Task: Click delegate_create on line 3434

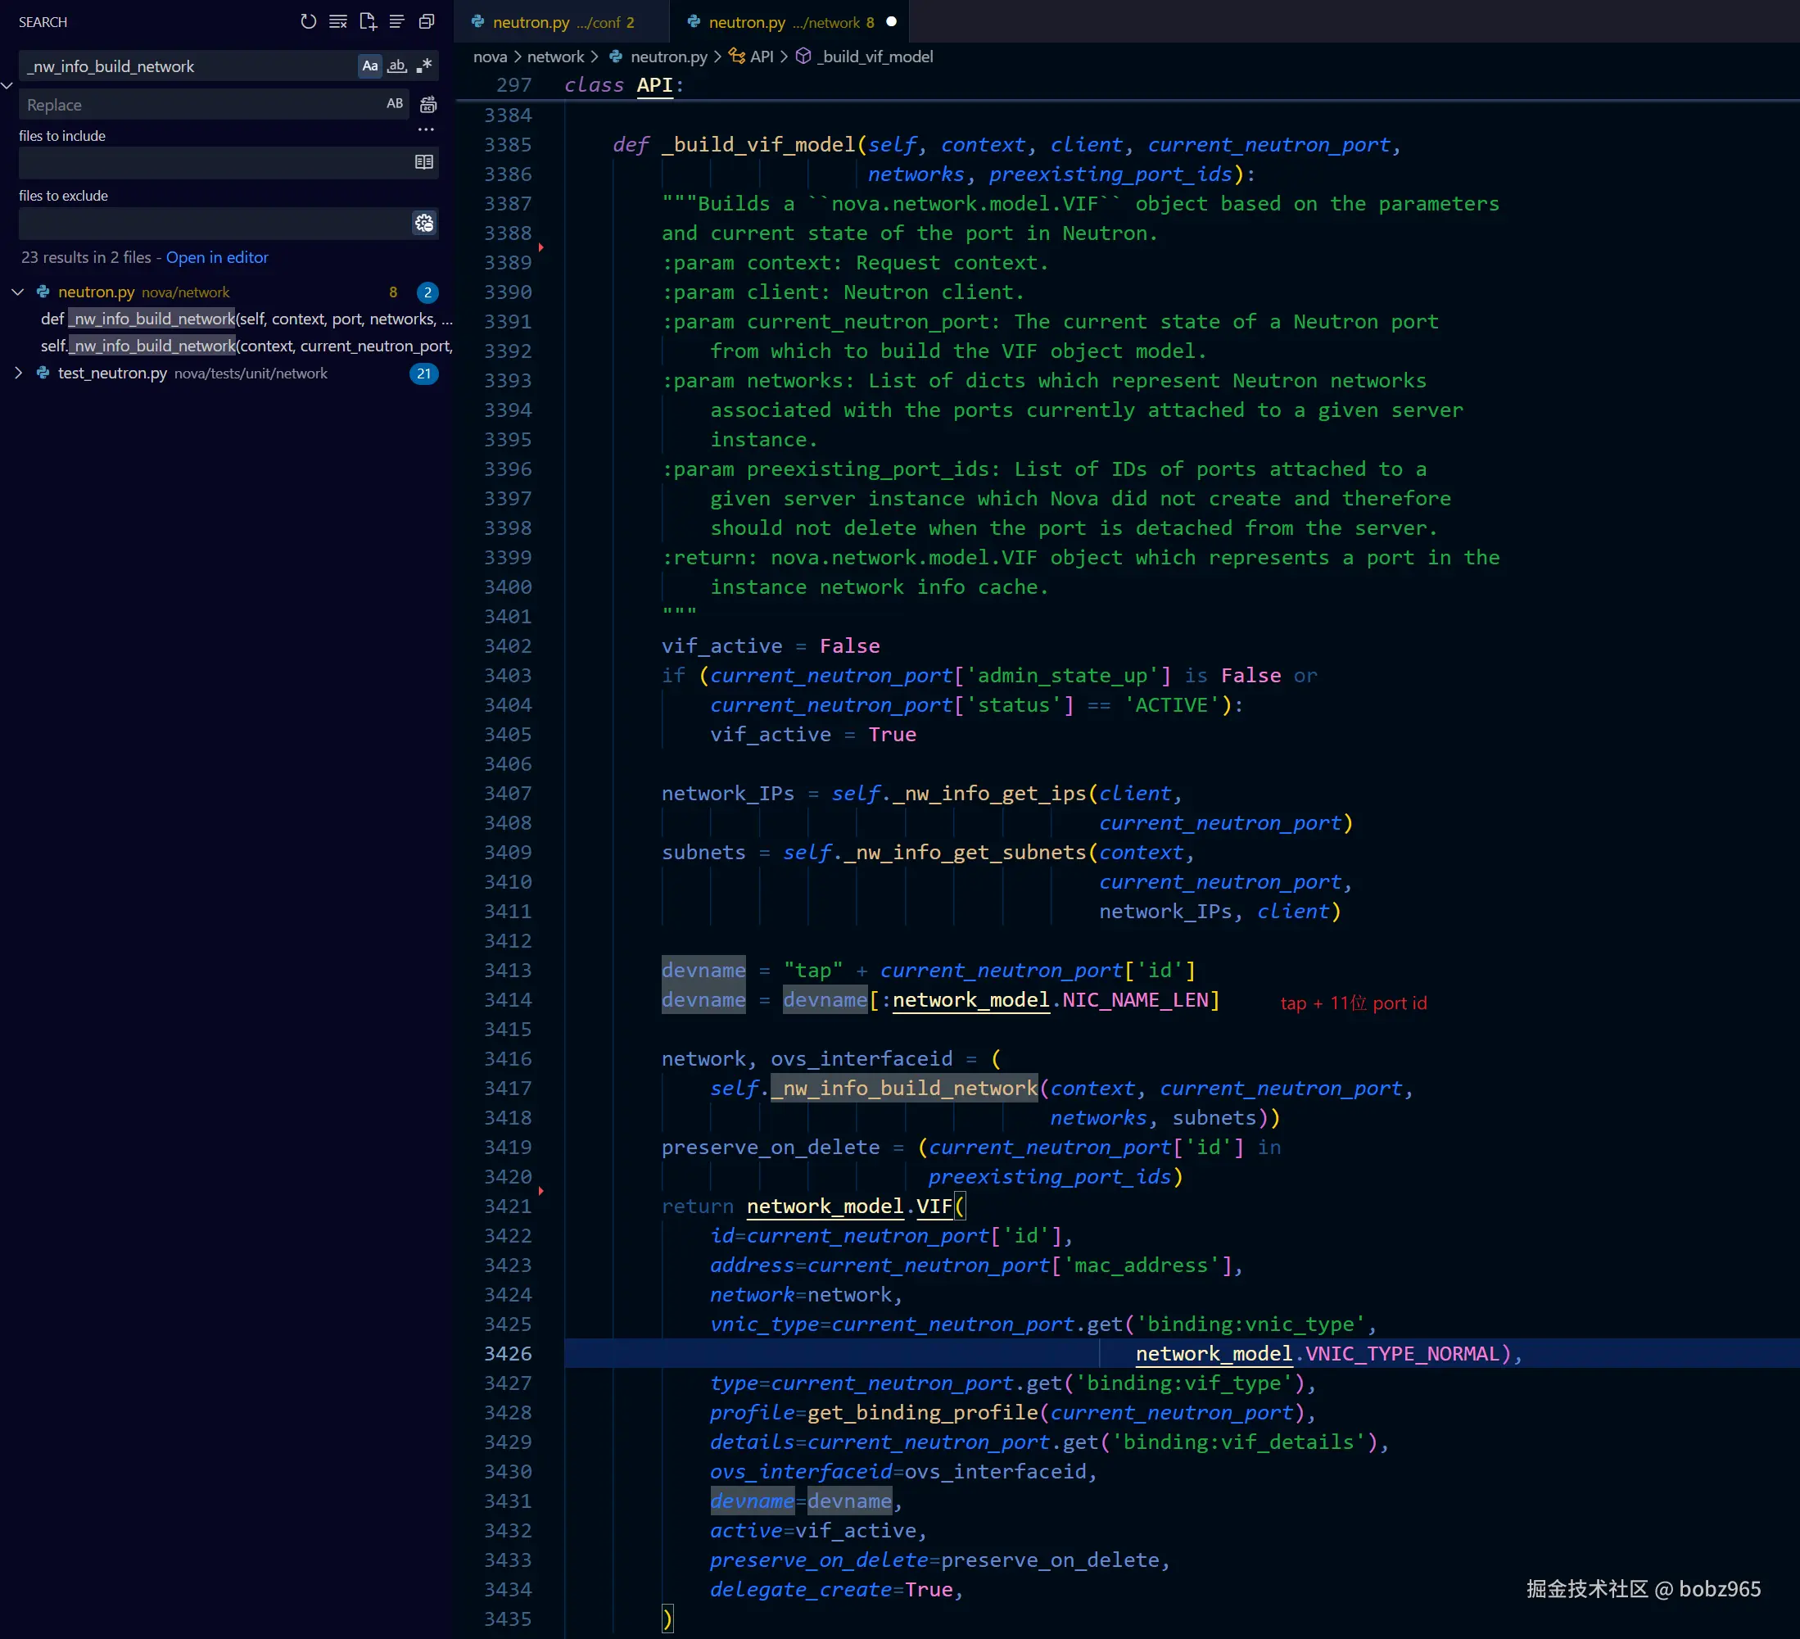Action: 801,1589
